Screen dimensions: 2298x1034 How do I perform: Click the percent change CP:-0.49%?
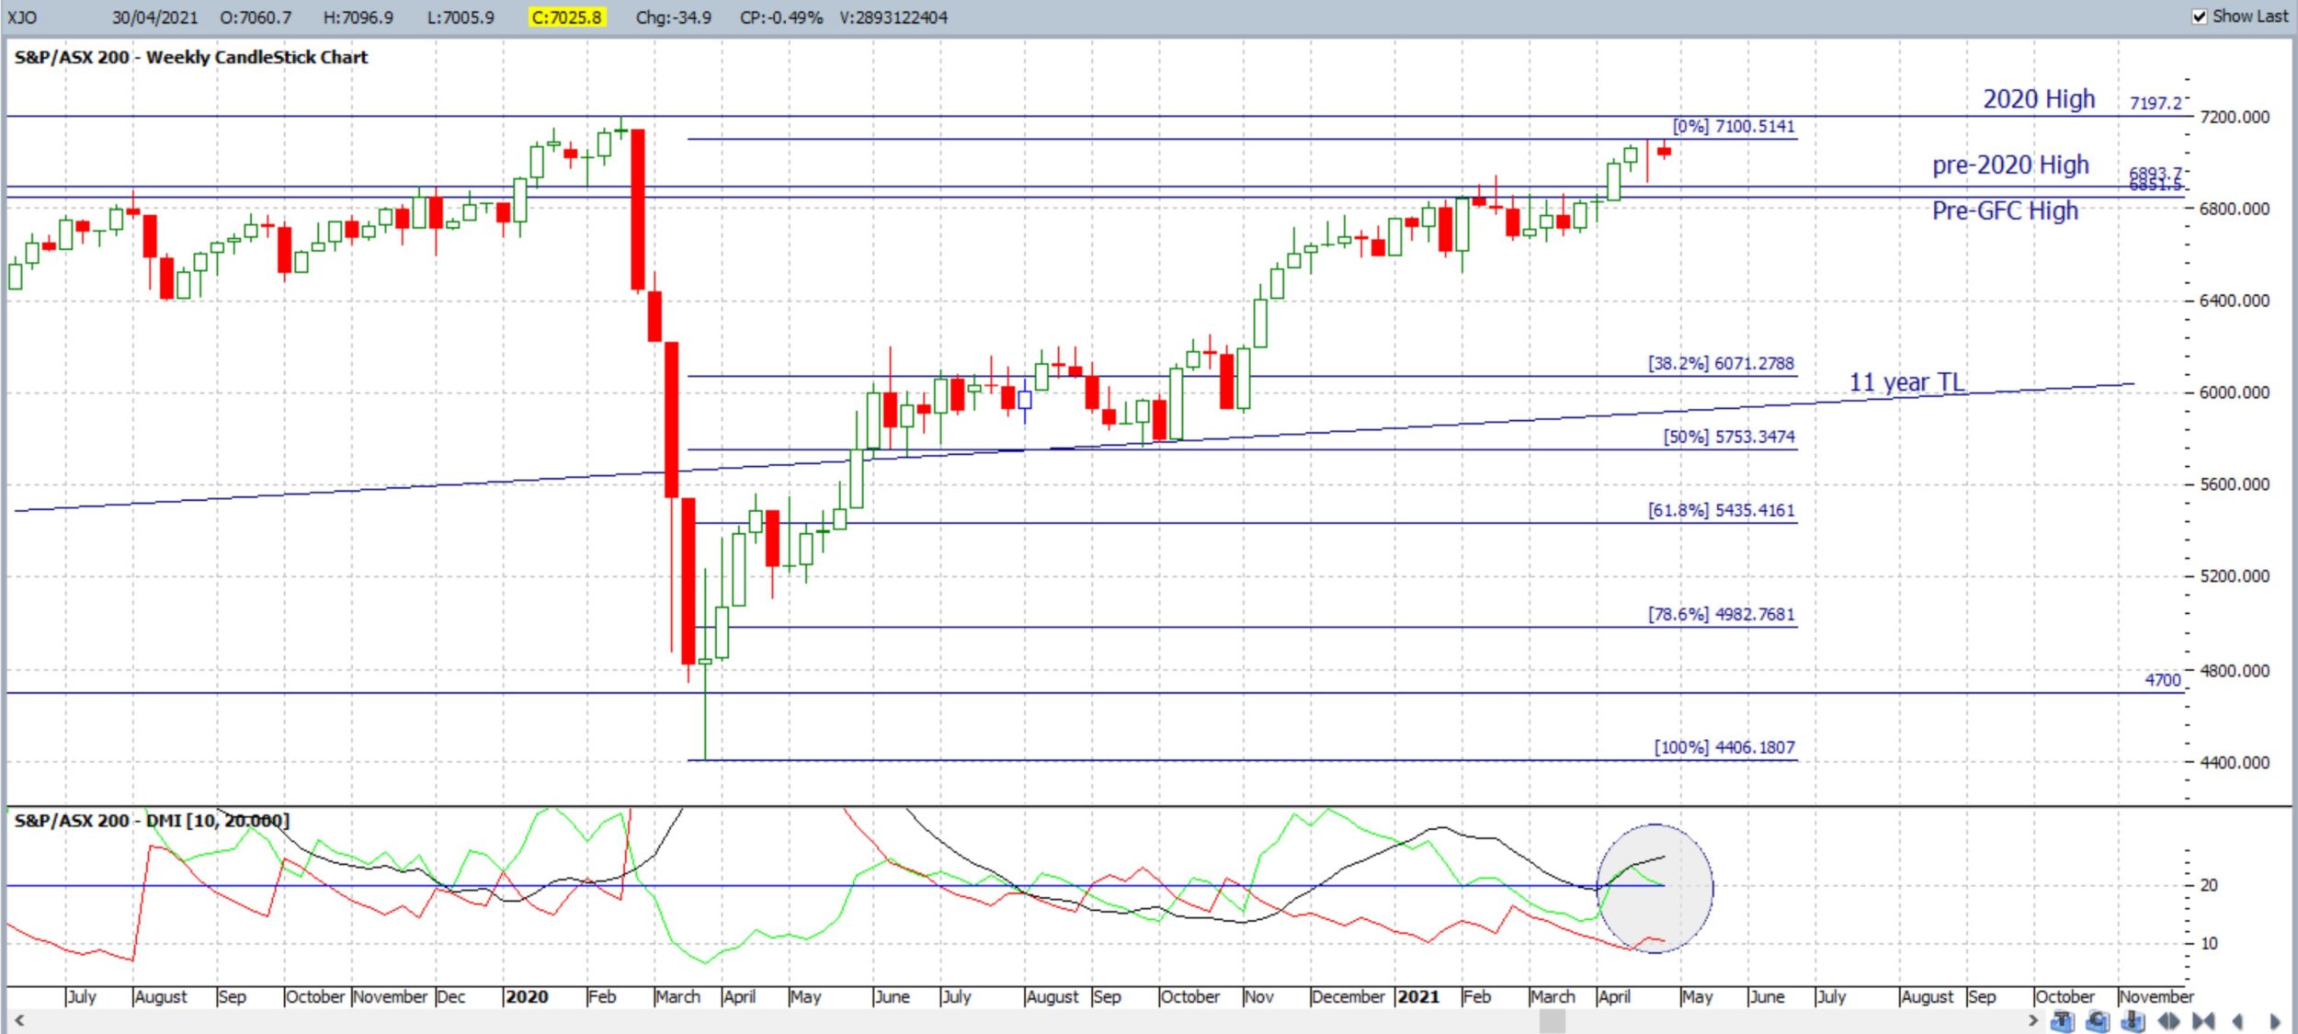781,17
